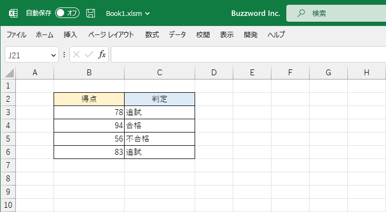This screenshot has height=212, width=386.
Task: Select row 3 header
Action: pos(8,112)
